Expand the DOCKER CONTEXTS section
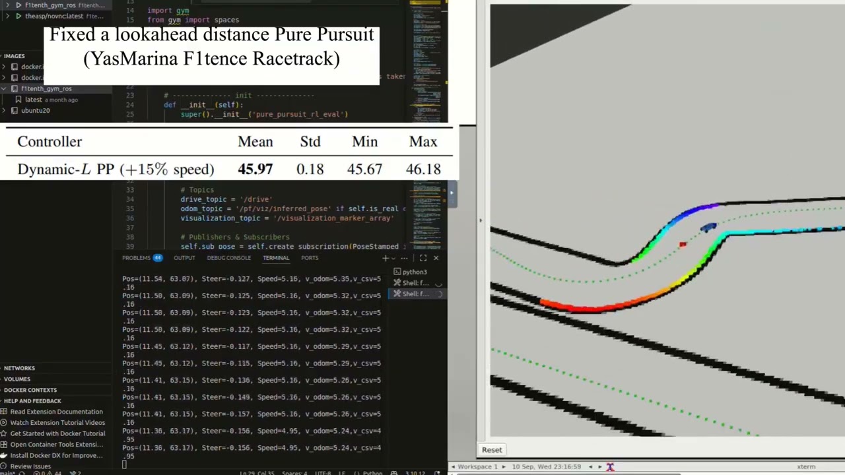 pyautogui.click(x=30, y=390)
